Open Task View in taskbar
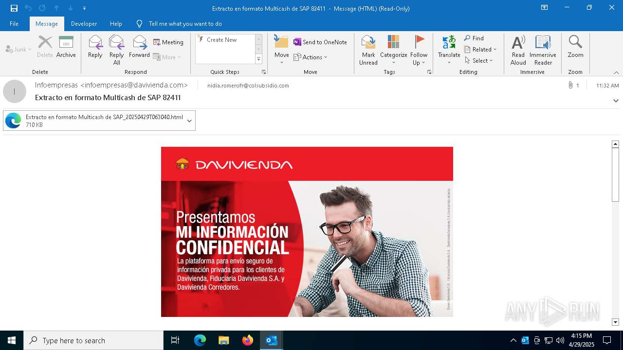 click(x=175, y=340)
